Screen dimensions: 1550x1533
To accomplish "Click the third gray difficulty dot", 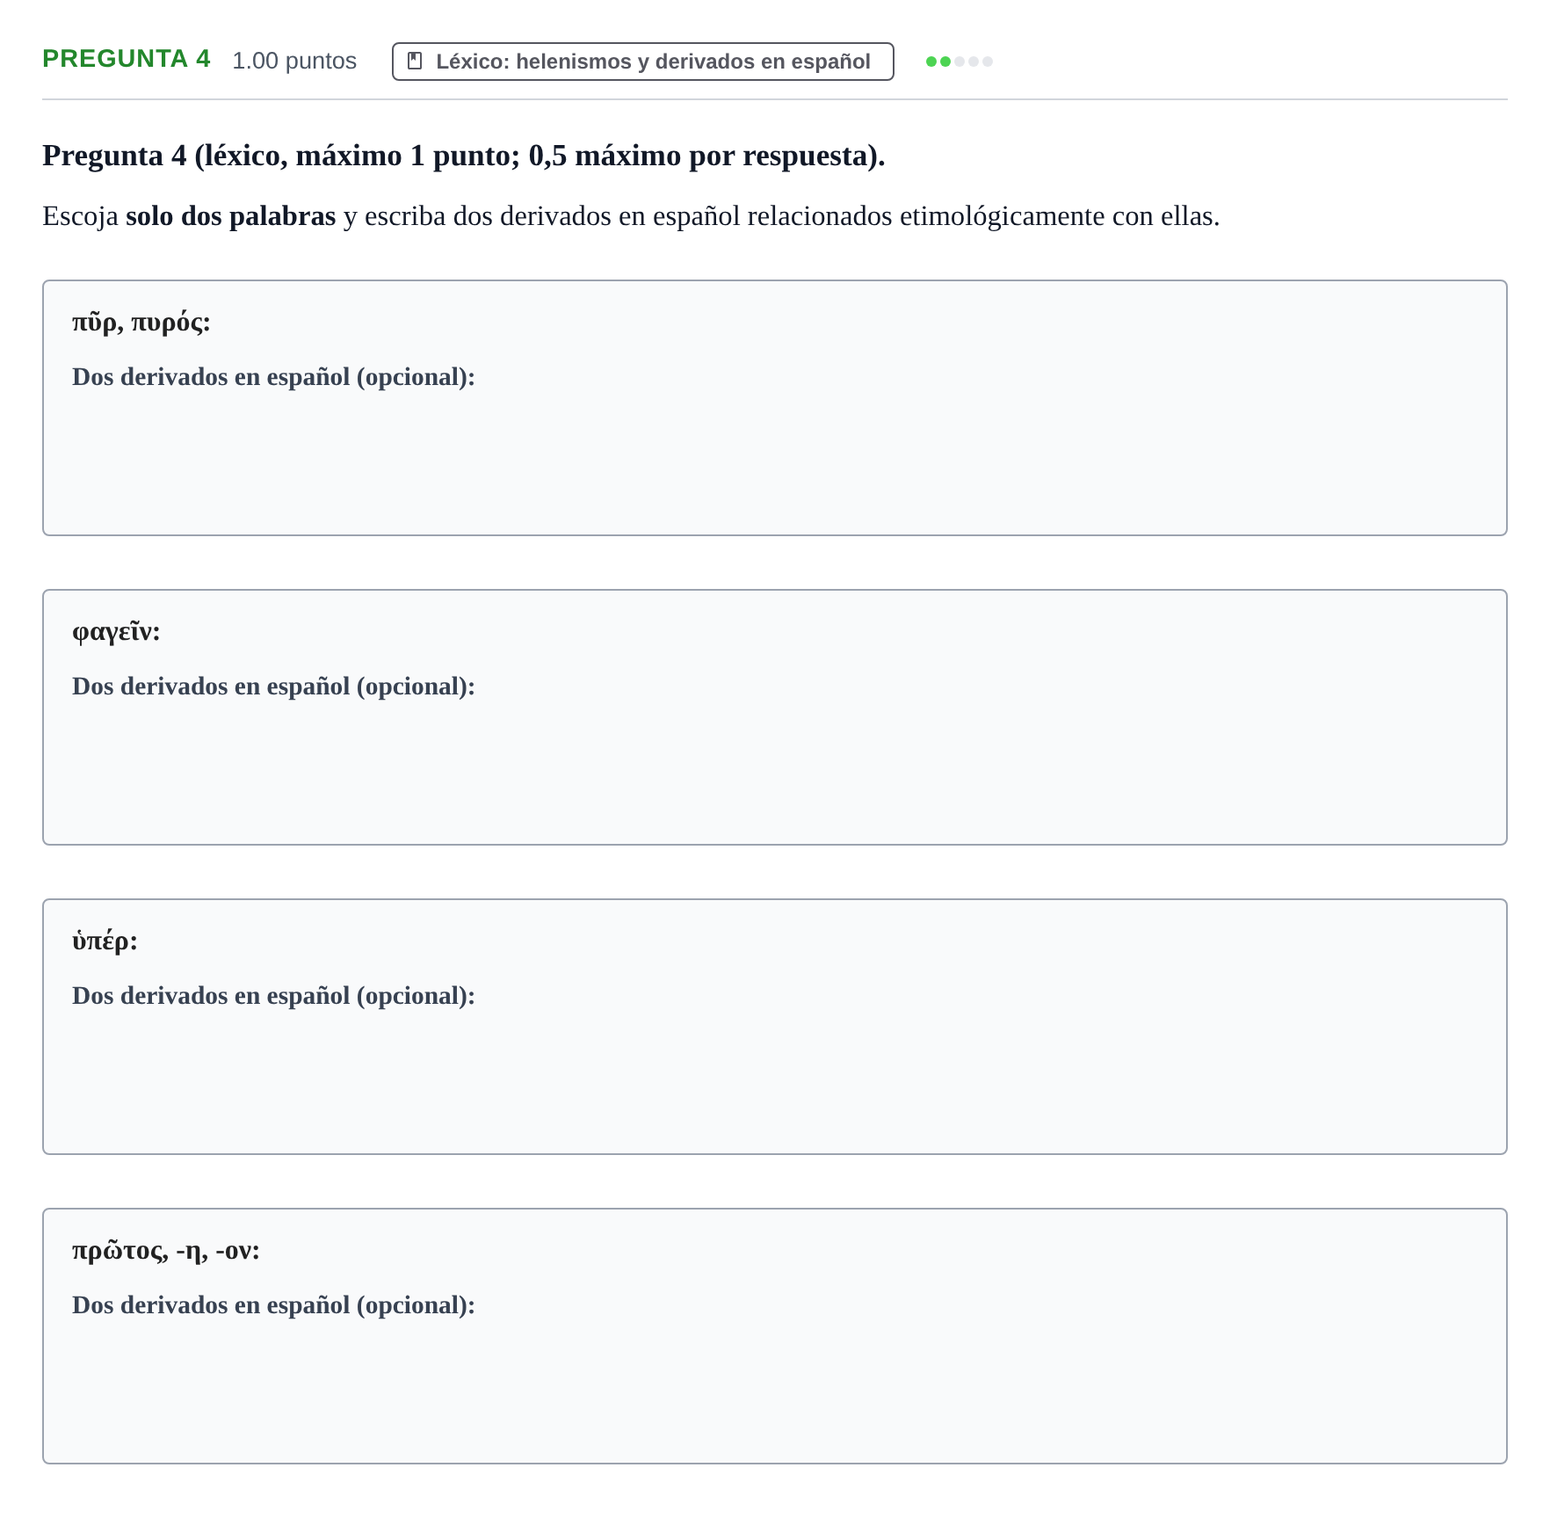I will pos(960,62).
